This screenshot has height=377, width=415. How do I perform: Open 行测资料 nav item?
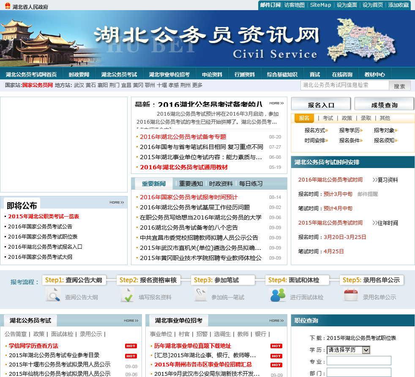(245, 75)
